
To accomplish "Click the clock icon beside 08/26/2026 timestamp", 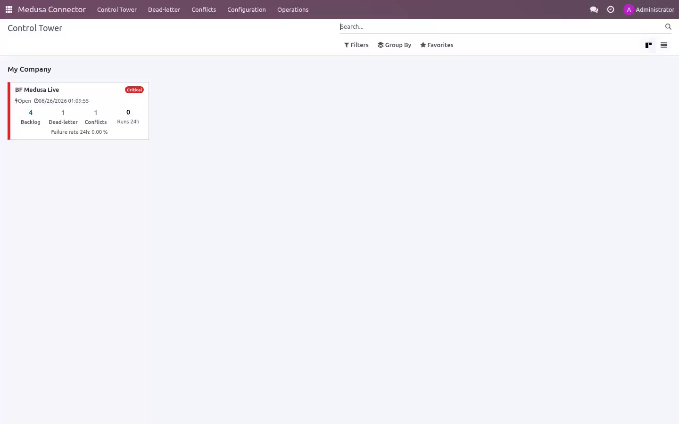I will click(36, 101).
